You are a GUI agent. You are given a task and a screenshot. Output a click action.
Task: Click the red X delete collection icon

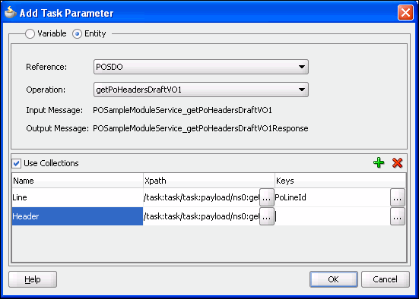[398, 162]
